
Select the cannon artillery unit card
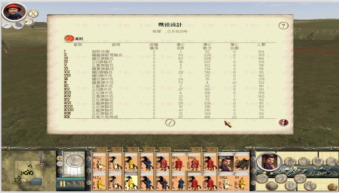pyautogui.click(x=242, y=163)
